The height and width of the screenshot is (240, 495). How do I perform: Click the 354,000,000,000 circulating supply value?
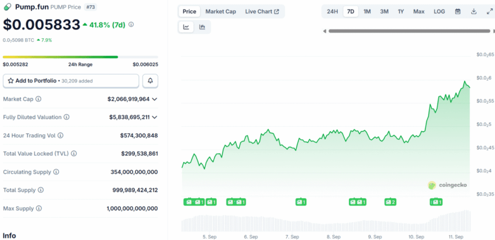pos(134,172)
